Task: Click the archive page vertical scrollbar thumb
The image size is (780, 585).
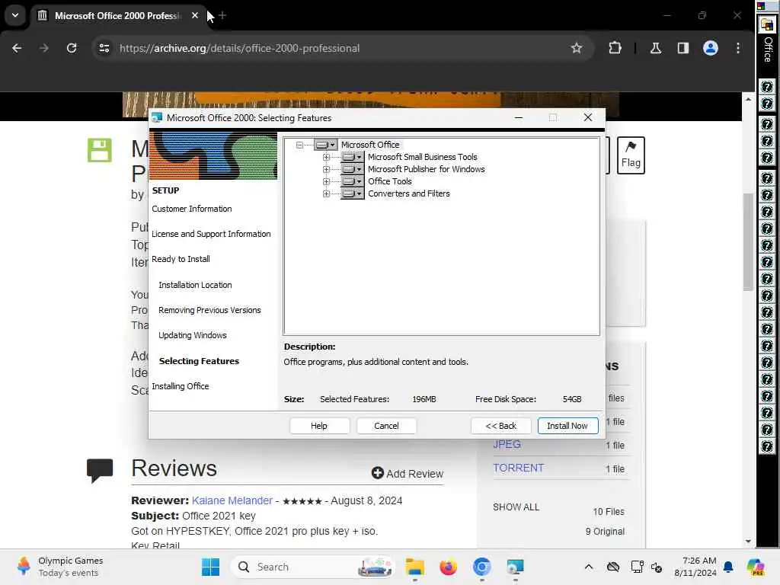Action: click(x=748, y=242)
